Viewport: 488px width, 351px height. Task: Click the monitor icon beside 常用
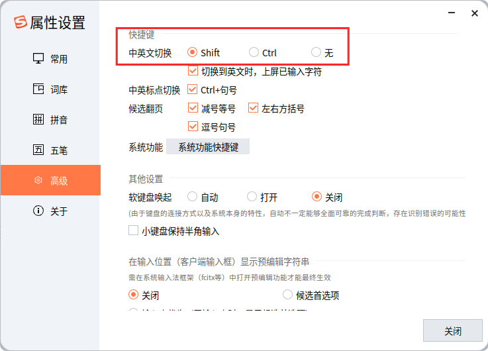coord(38,58)
